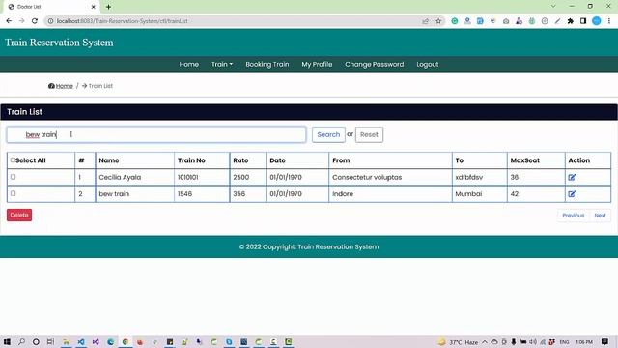Open Visual Studio from the taskbar
Screen dimensions: 618x348
(x=96, y=341)
